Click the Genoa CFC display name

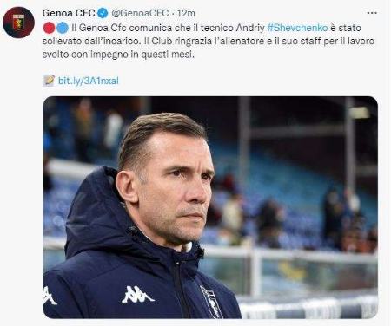(x=69, y=13)
